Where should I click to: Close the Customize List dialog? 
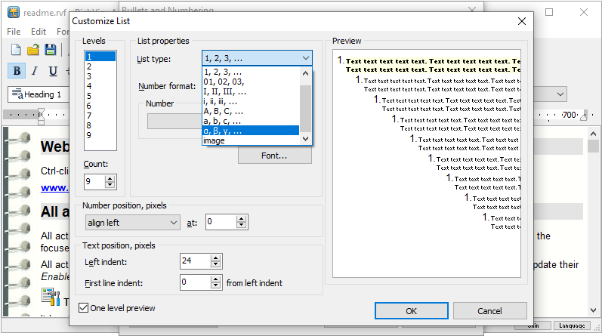tap(521, 21)
